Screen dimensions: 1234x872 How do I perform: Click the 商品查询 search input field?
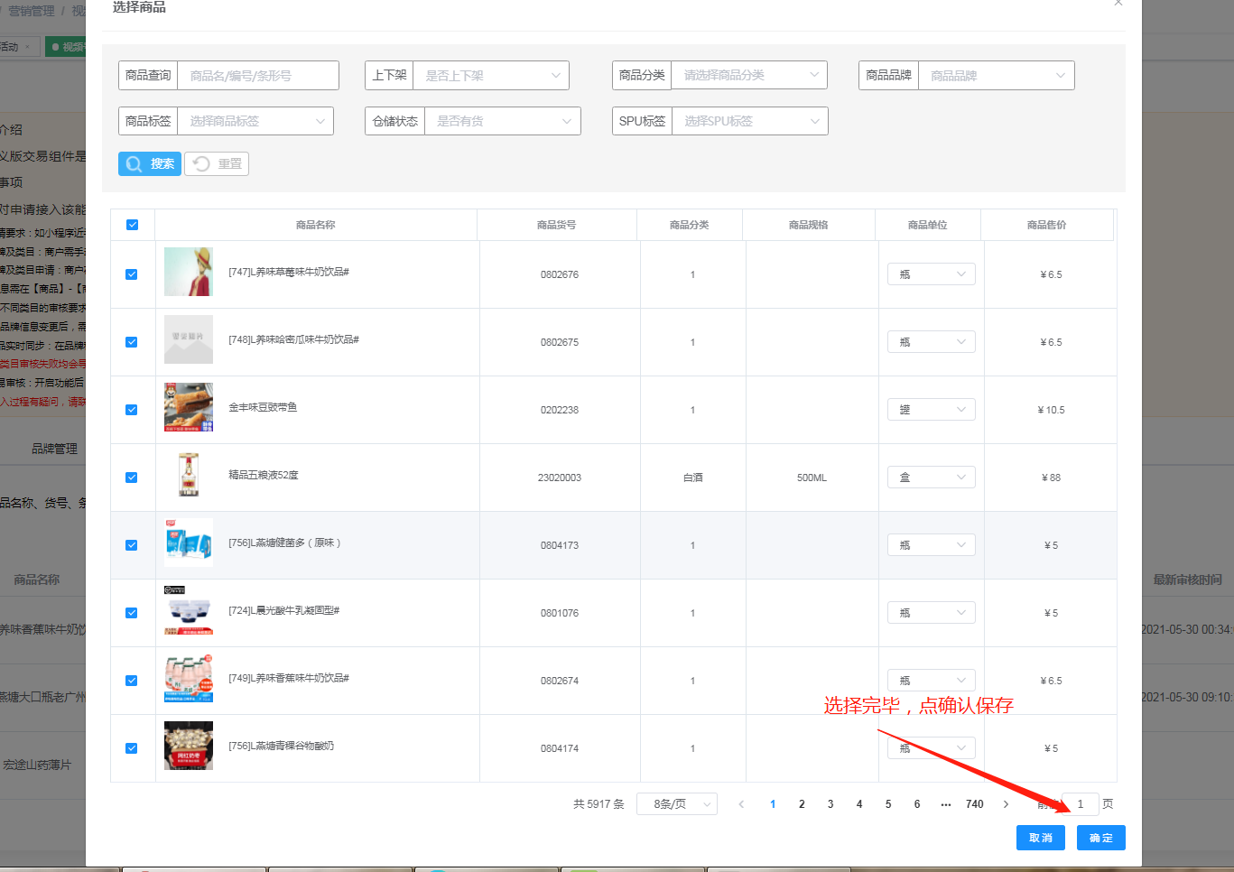[x=258, y=76]
